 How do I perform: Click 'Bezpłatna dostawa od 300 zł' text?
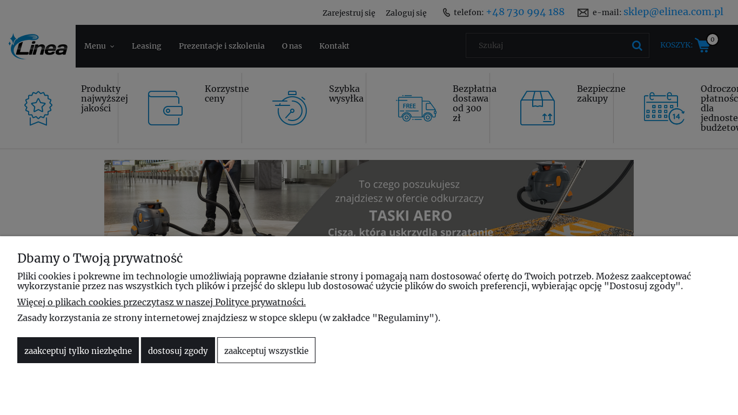point(475,103)
